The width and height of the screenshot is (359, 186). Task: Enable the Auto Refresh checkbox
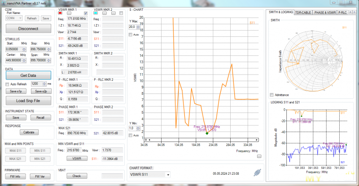[x=7, y=84]
